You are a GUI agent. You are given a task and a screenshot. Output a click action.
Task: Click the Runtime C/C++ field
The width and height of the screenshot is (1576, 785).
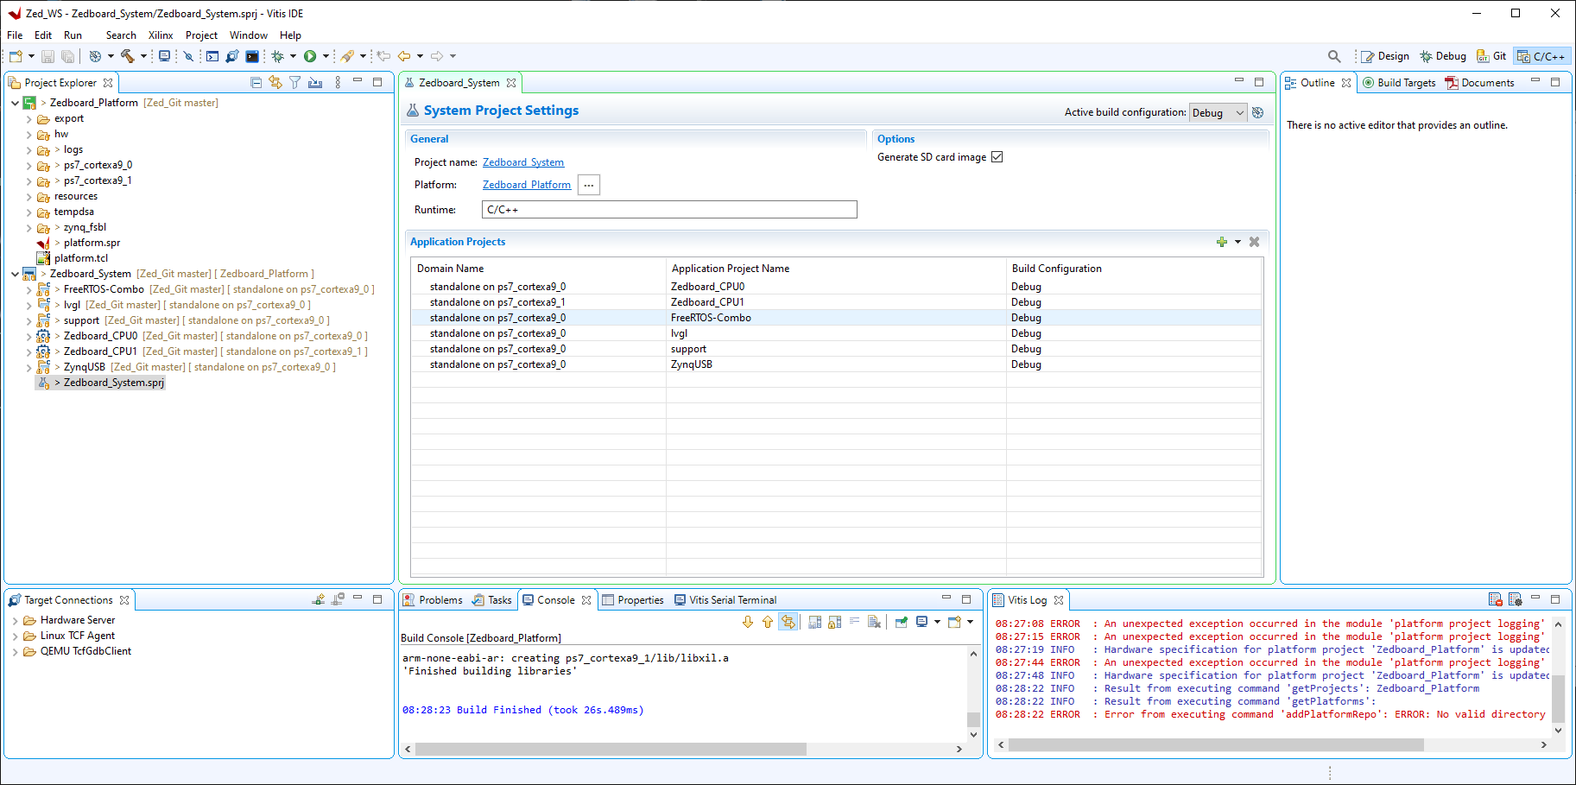669,210
